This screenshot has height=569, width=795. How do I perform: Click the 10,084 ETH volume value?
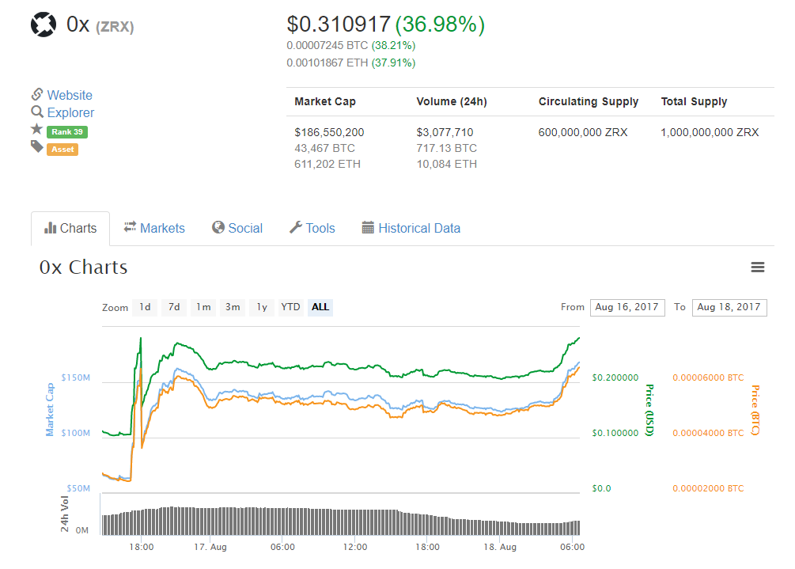pos(447,164)
